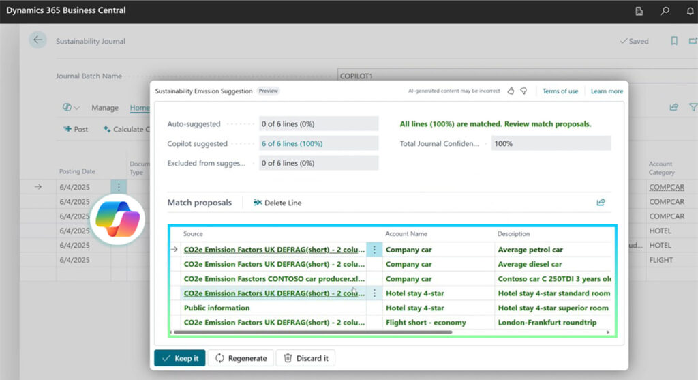Open the search magnifier in top bar
698x380 pixels.
[665, 11]
